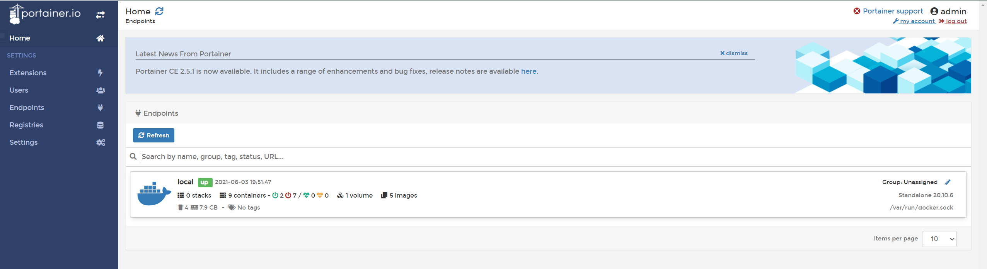Click the Docker whale icon for local endpoint
Image resolution: width=987 pixels, height=269 pixels.
(154, 193)
